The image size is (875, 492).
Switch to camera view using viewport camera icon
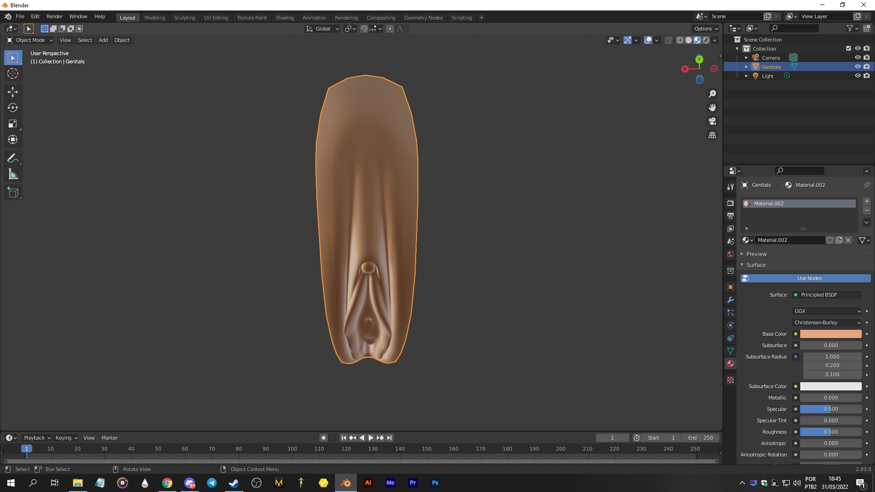pos(712,121)
